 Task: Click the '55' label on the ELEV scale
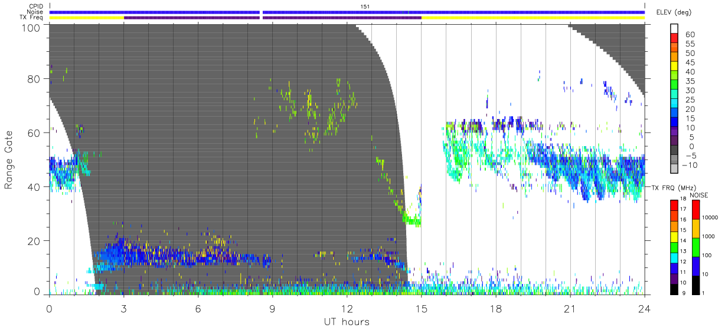pos(690,44)
